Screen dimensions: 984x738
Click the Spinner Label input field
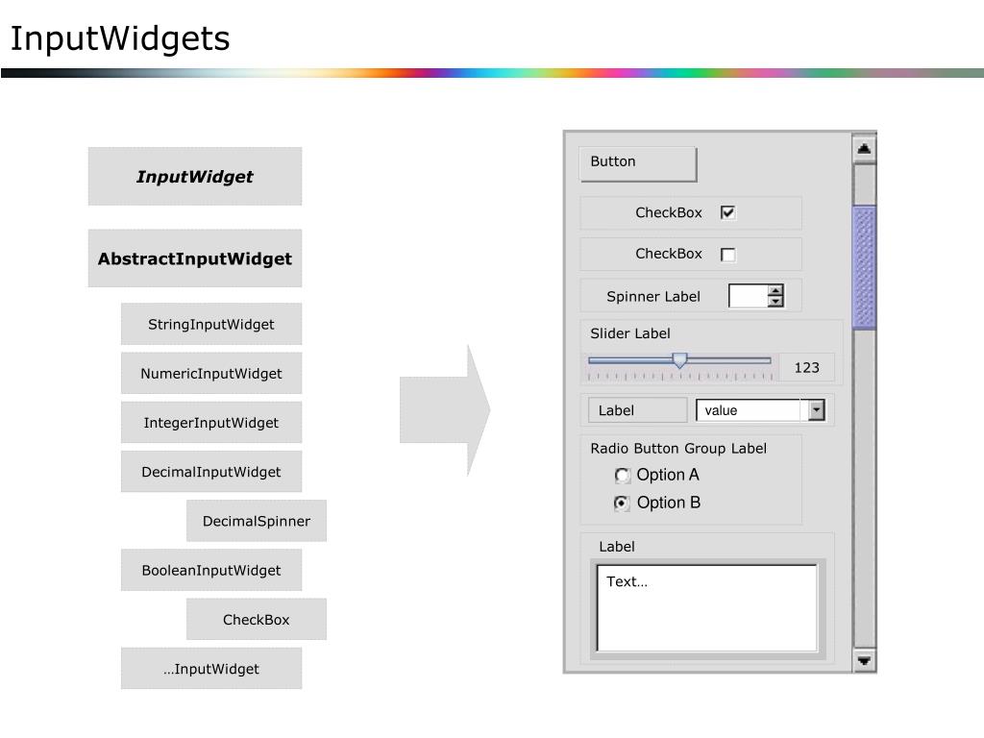click(x=748, y=296)
